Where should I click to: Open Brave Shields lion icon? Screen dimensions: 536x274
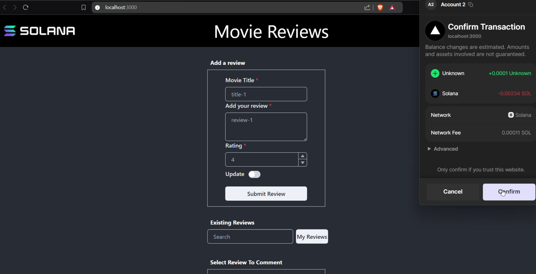pyautogui.click(x=380, y=7)
